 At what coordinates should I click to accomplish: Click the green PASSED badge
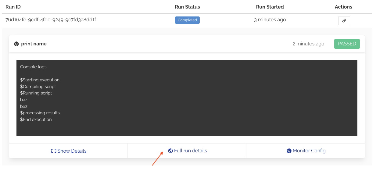coord(347,44)
